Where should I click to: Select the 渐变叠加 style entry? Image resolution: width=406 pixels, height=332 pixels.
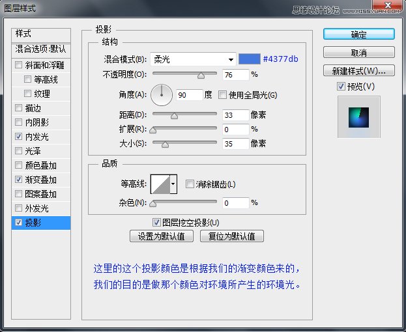pos(40,180)
